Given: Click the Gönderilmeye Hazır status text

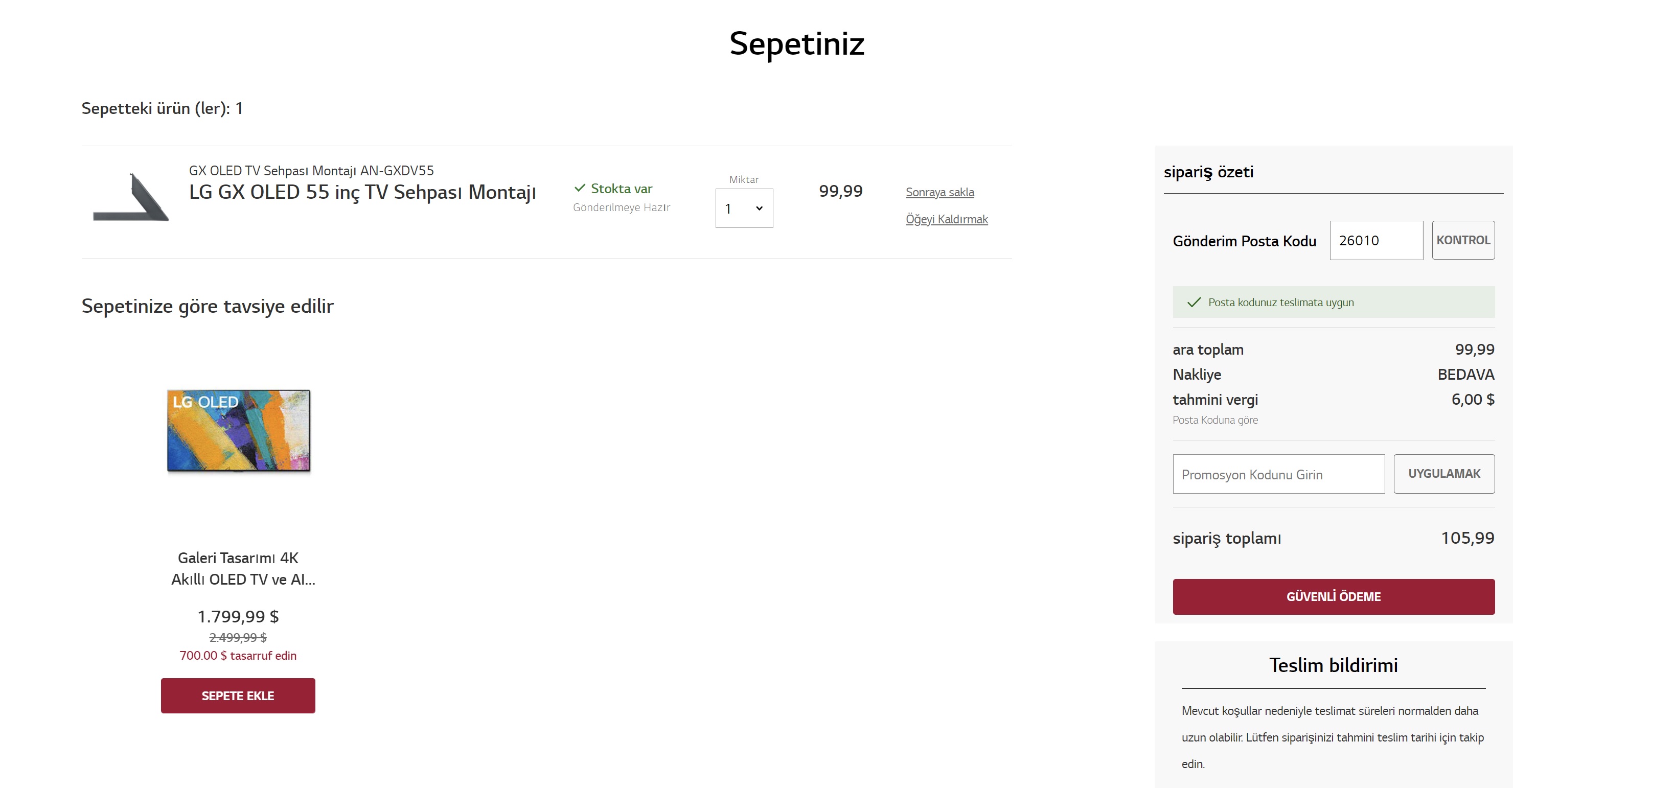Looking at the screenshot, I should [621, 207].
